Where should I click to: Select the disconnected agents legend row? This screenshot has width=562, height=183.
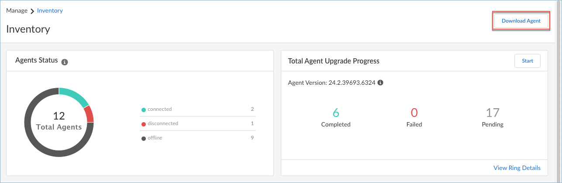[x=198, y=123]
